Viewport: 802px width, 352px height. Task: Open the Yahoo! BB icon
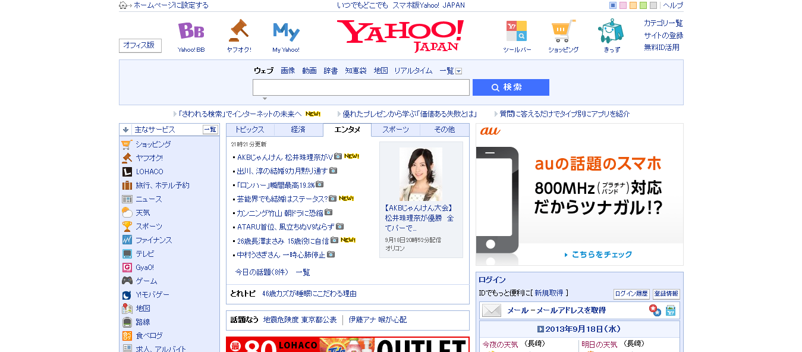pos(191,31)
